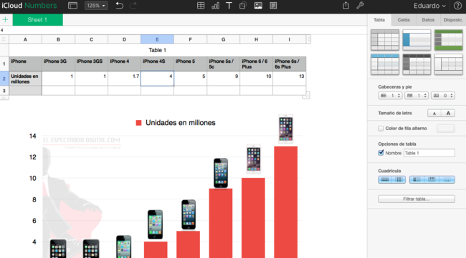The image size is (466, 258).
Task: Open the wrench tools icon
Action: pos(360,5)
